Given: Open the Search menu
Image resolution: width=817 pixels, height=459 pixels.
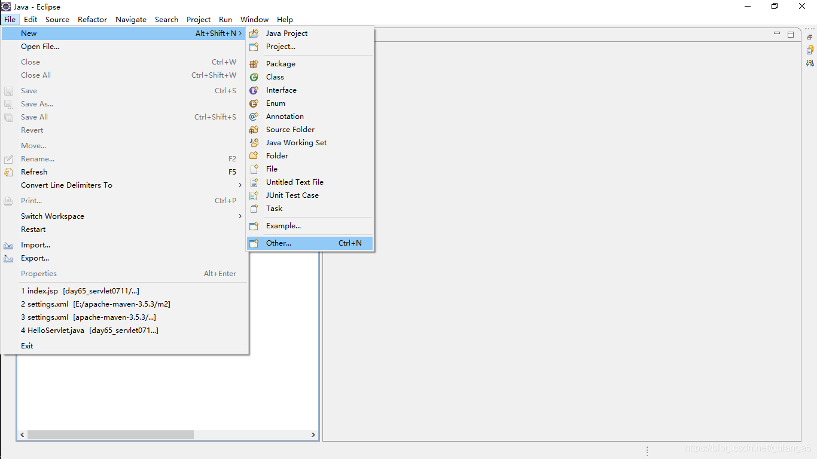Looking at the screenshot, I should coord(166,19).
